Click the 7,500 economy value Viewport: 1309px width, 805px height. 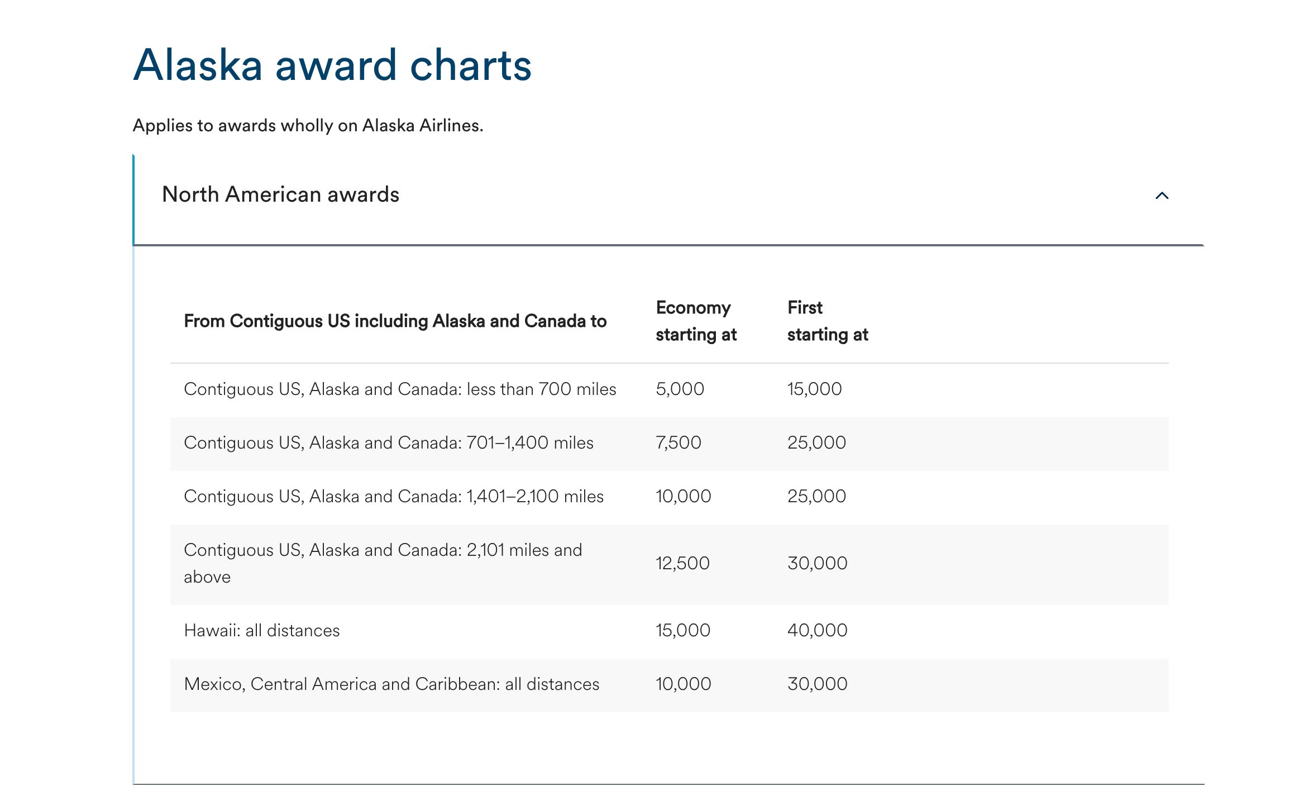pyautogui.click(x=678, y=442)
